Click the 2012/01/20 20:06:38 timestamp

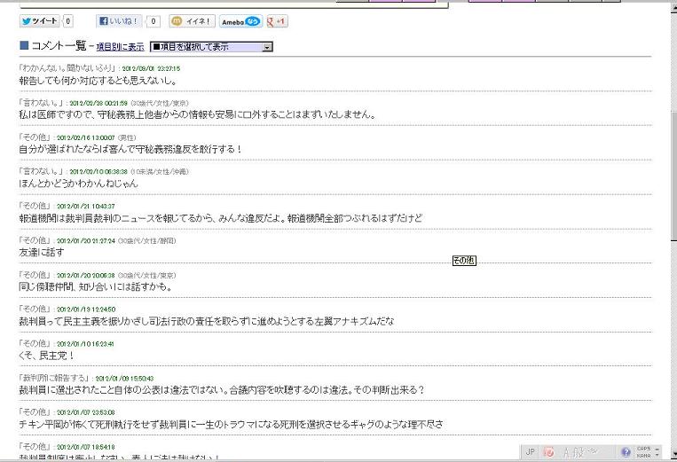(x=86, y=275)
